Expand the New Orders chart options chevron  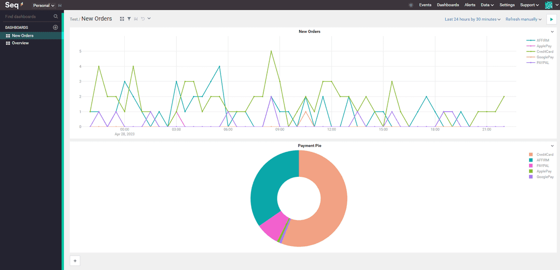(552, 32)
